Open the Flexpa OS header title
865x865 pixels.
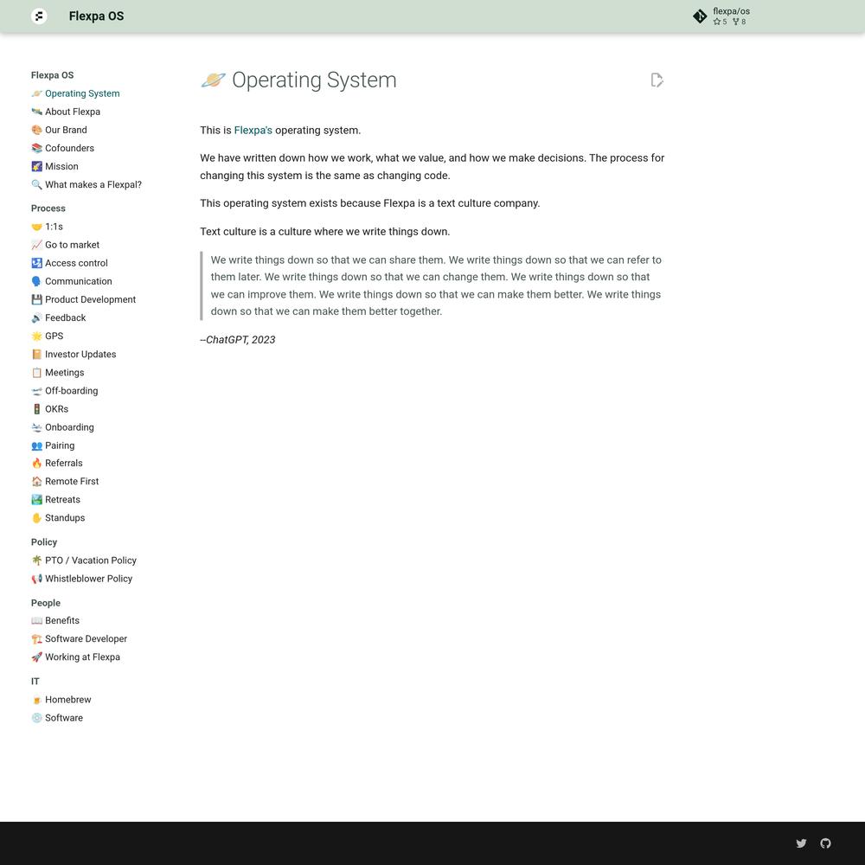(x=96, y=16)
